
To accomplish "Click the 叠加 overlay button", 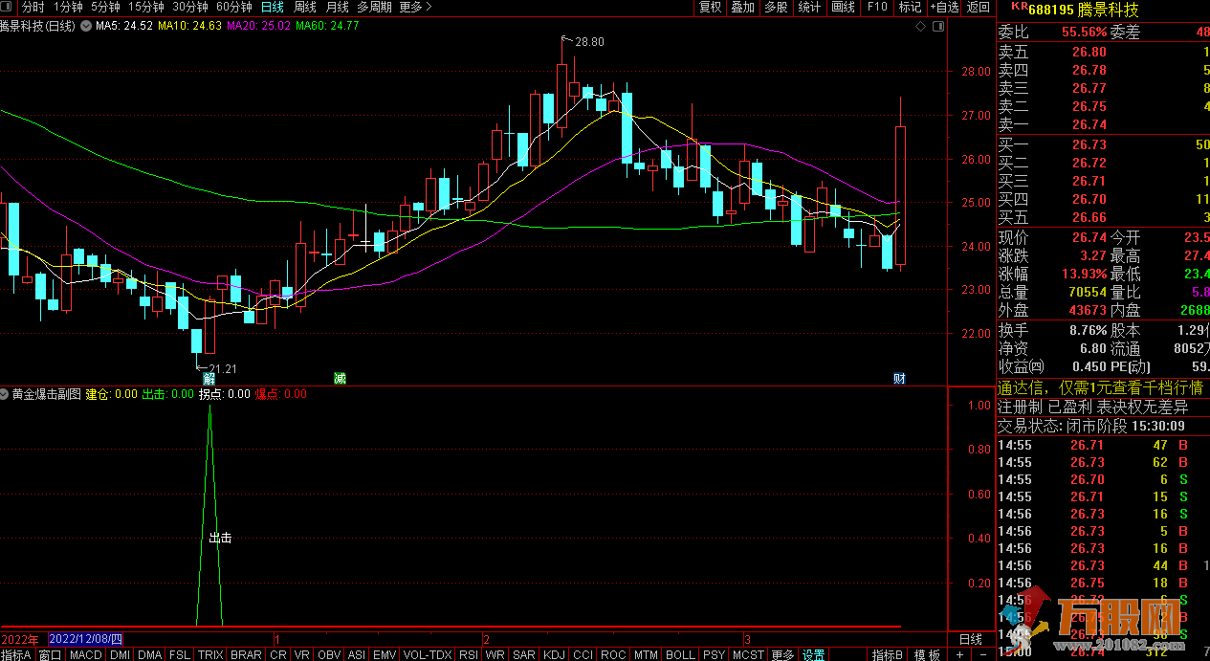I will click(743, 7).
